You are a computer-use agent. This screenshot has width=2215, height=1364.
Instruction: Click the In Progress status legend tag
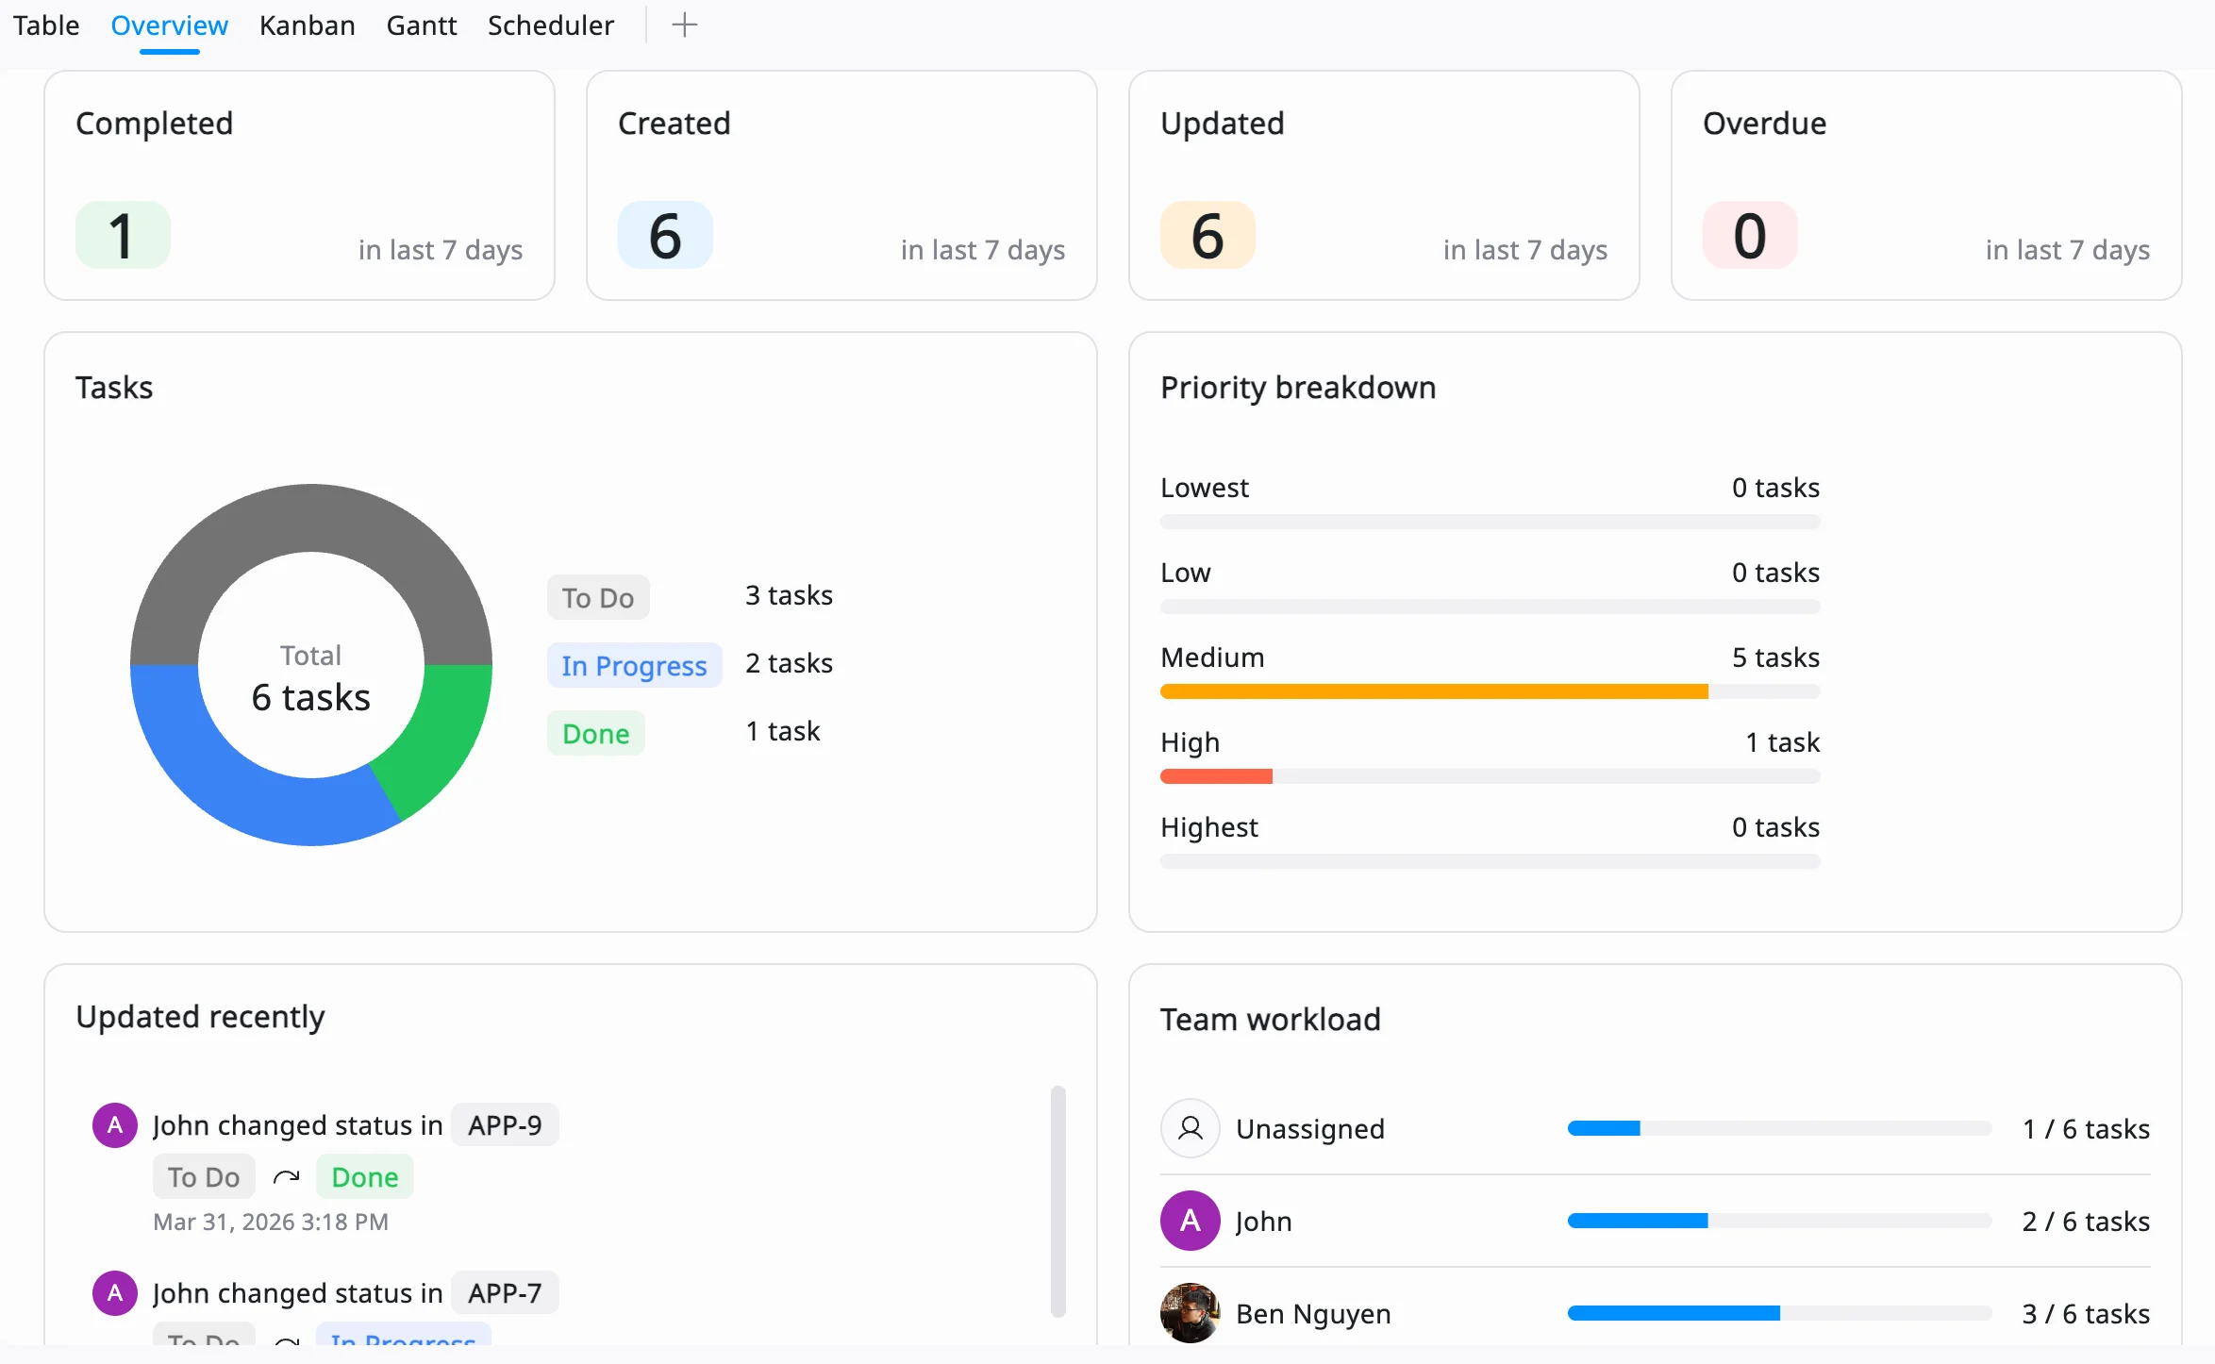pyautogui.click(x=634, y=665)
